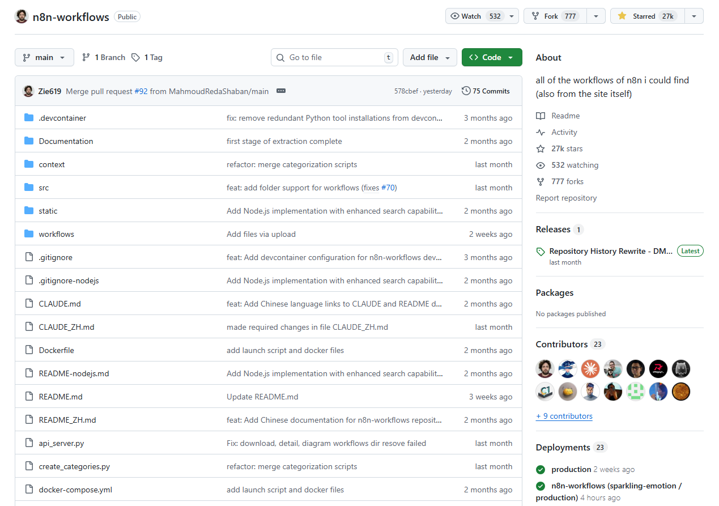Screen dimensions: 719x506
Task: Open the commit history via the clock icon
Action: (466, 91)
